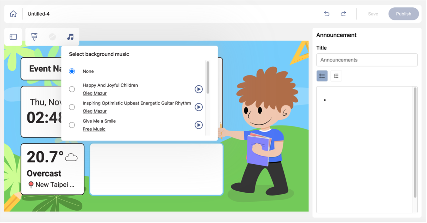Open the Free Music author link
The height and width of the screenshot is (223, 427).
(94, 129)
